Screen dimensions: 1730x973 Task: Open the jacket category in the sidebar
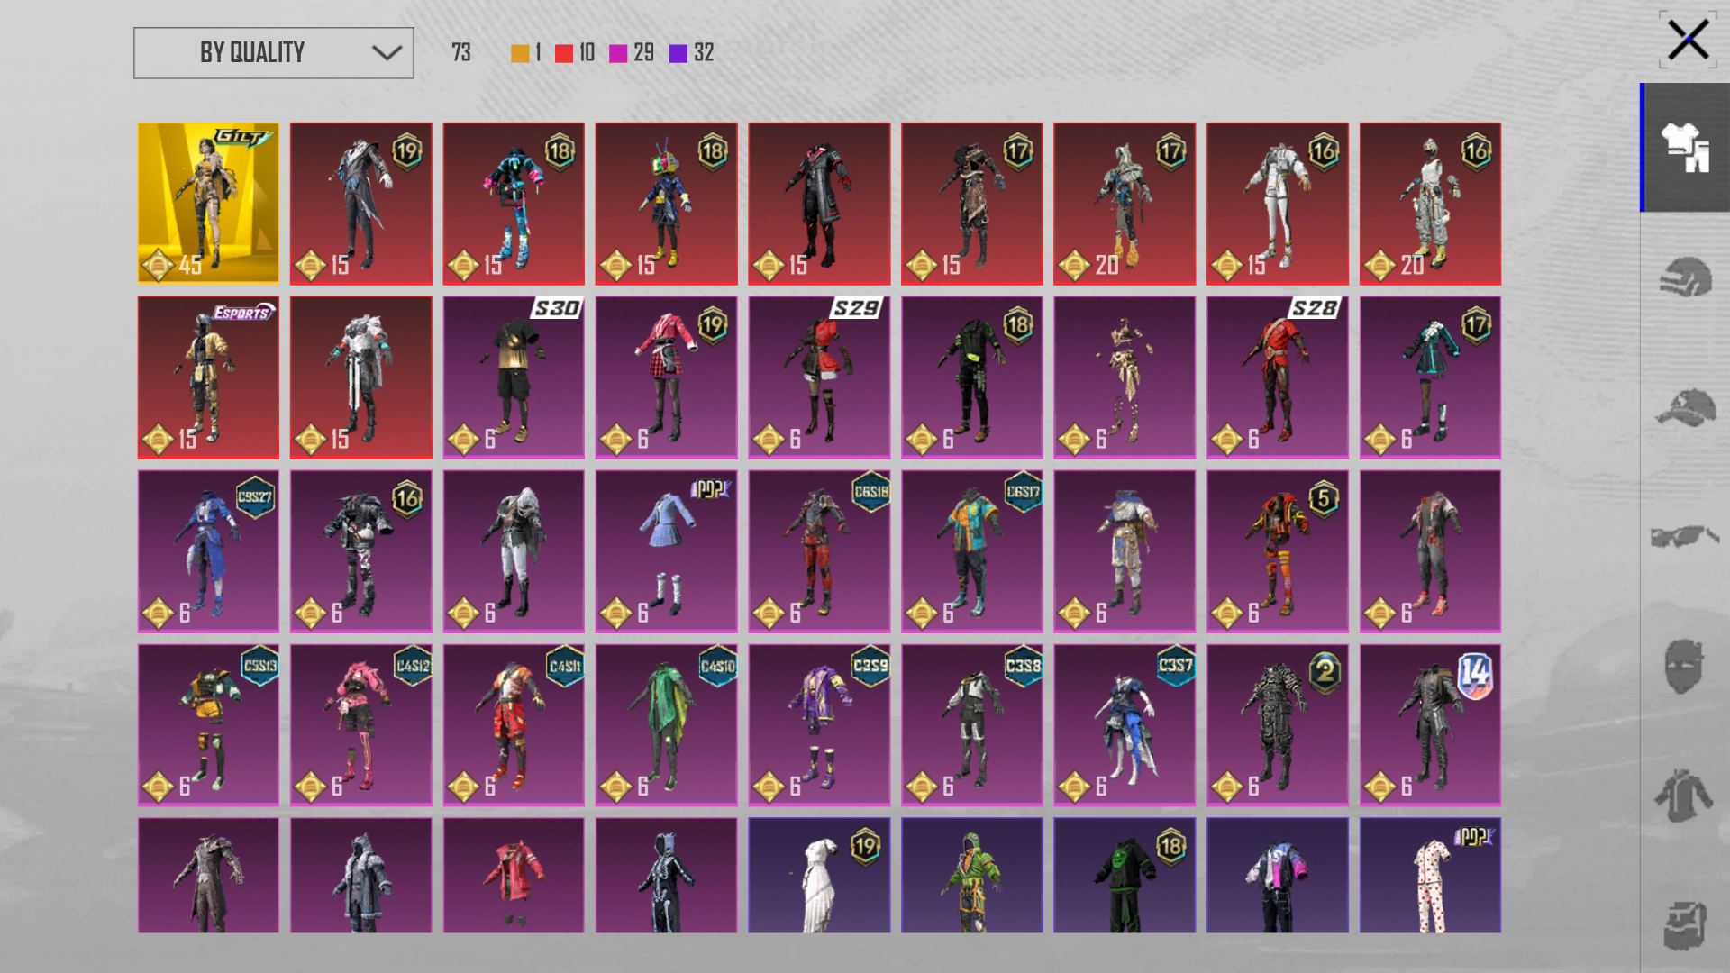[1684, 796]
